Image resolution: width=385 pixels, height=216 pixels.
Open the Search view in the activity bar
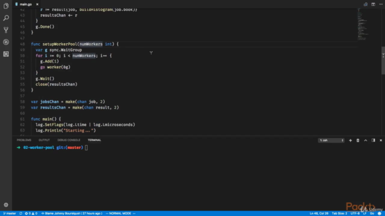pyautogui.click(x=6, y=18)
